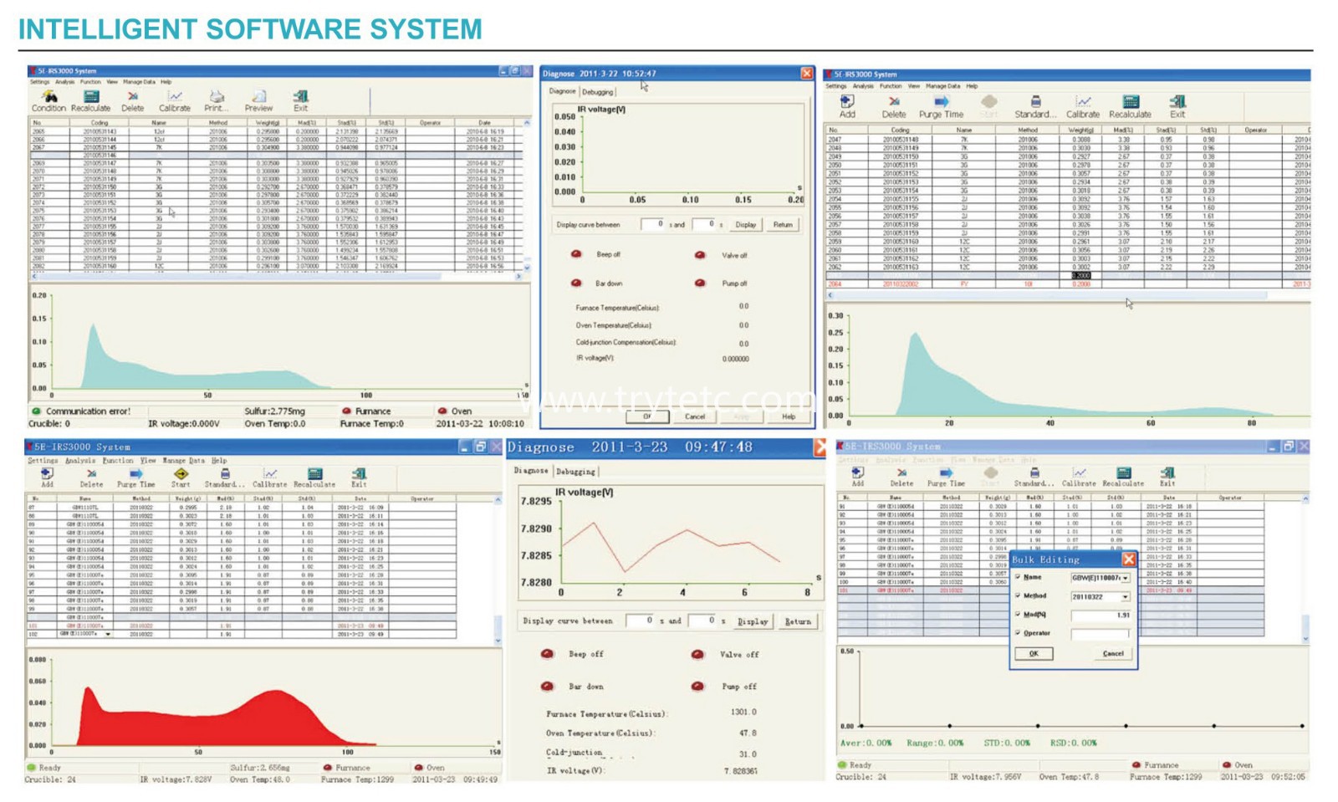Switch to Debugging tab in Diagnose 10:52:47
Screen dimensions: 1338x802
click(598, 92)
